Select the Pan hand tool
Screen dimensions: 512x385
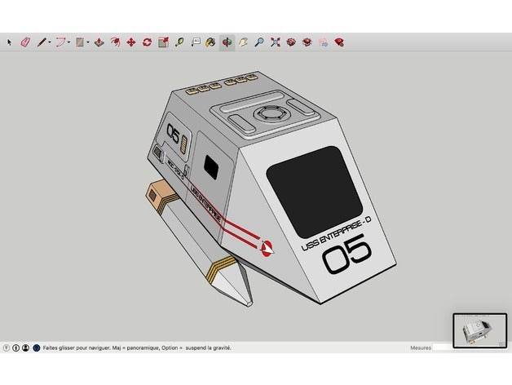pyautogui.click(x=243, y=42)
